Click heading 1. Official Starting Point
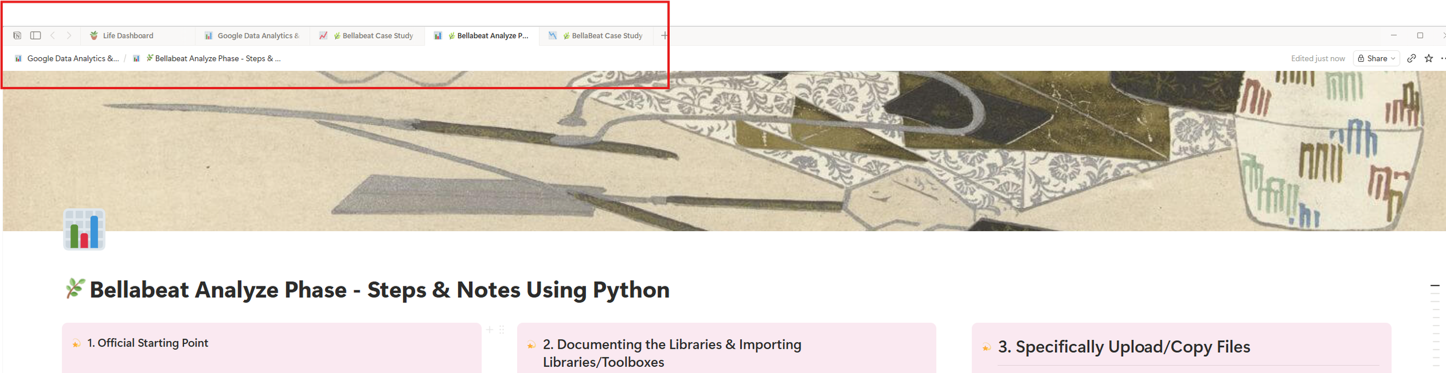The image size is (1446, 373). click(147, 343)
